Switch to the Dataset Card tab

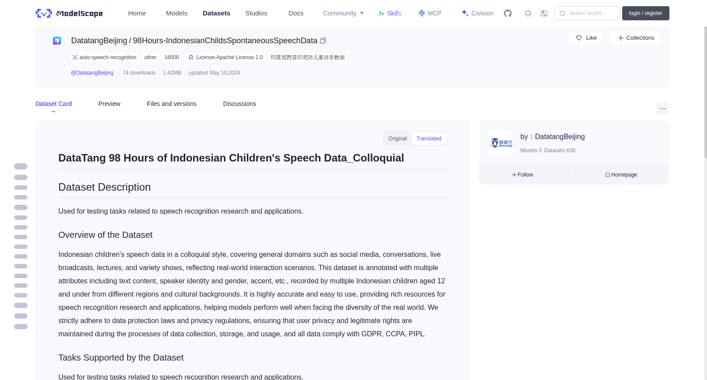[53, 104]
